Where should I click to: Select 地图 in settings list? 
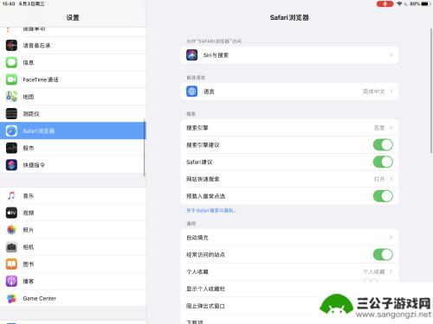[73, 97]
